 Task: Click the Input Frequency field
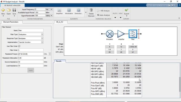pos(40,9)
